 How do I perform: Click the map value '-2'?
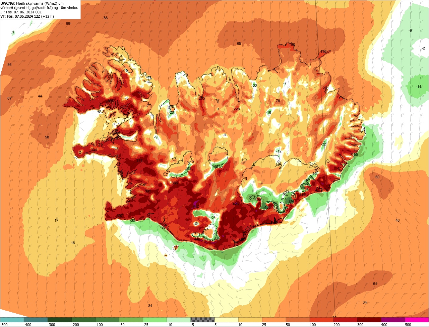coord(423,48)
